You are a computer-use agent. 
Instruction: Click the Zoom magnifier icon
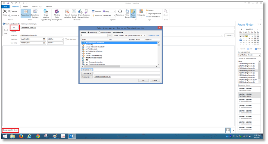click(x=165, y=11)
